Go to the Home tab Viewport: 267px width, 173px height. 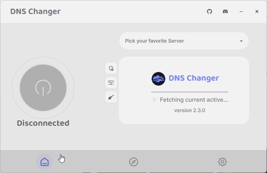45,162
